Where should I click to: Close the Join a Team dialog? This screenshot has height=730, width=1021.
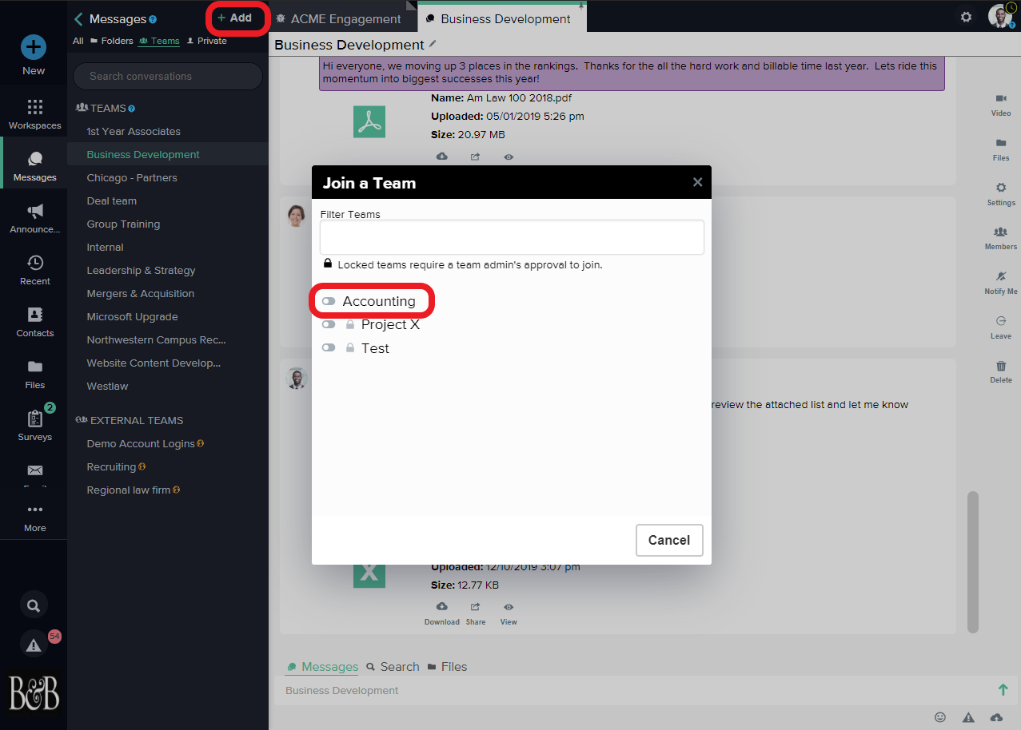tap(697, 182)
